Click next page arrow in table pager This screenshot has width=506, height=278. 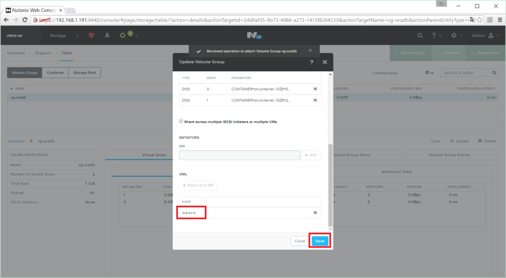tap(416, 73)
